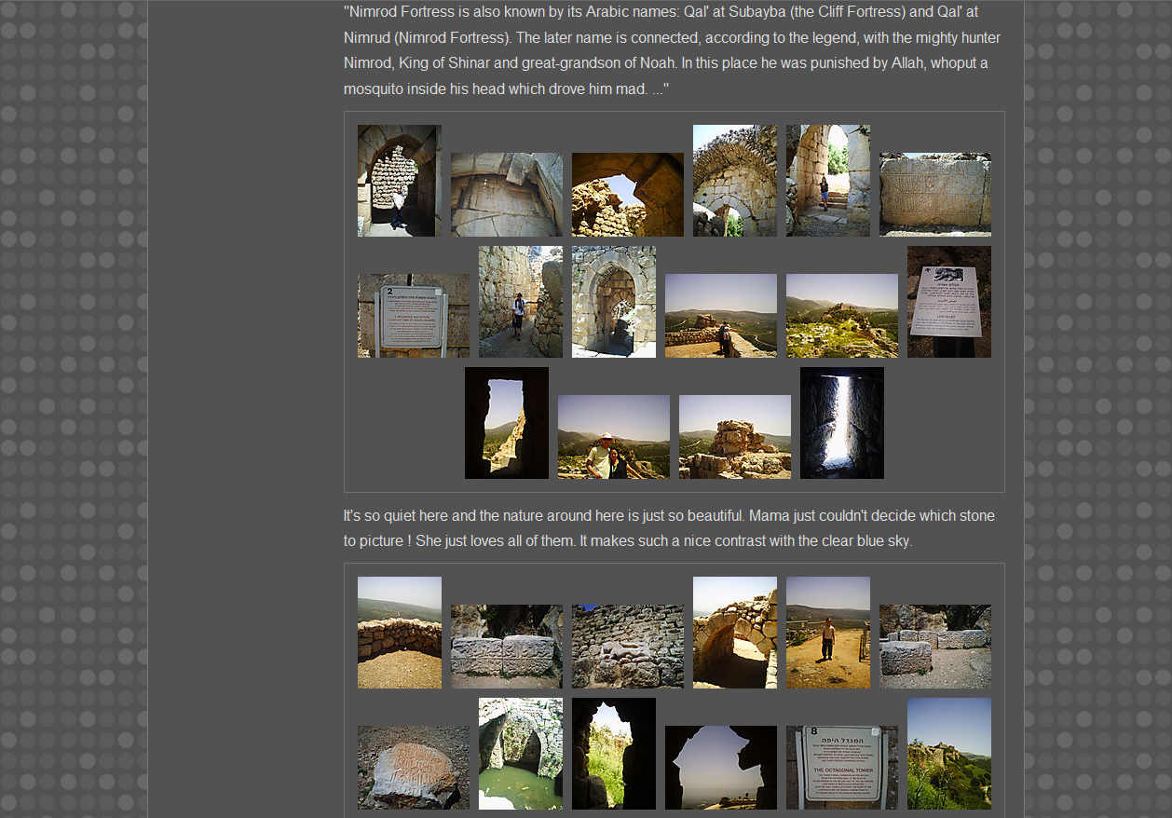
Task: Open The Octagonal Tower sign photo
Action: coord(841,767)
